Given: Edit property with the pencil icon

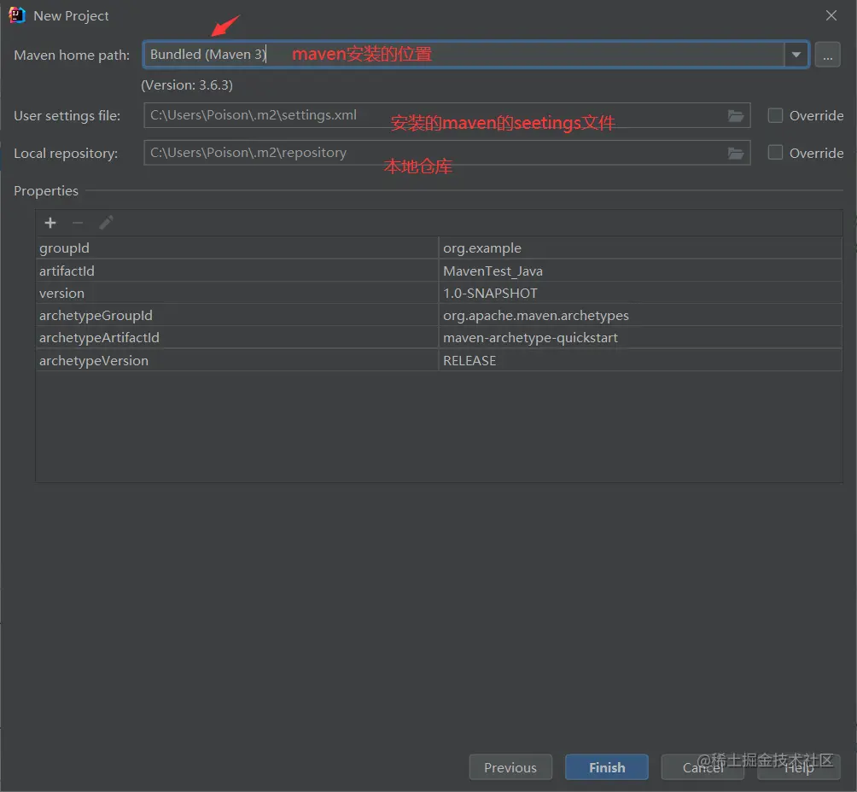Looking at the screenshot, I should pos(106,223).
